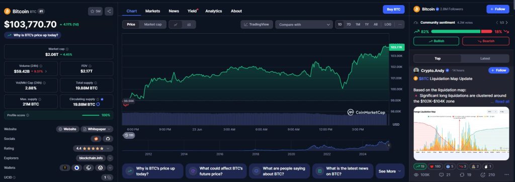Open the Yield tab
515x182 pixels.
192,11
